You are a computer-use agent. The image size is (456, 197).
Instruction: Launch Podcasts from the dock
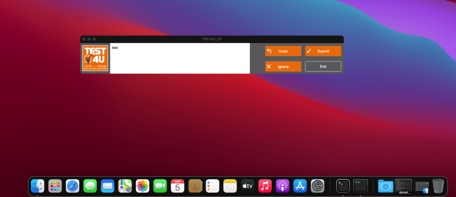click(x=282, y=186)
